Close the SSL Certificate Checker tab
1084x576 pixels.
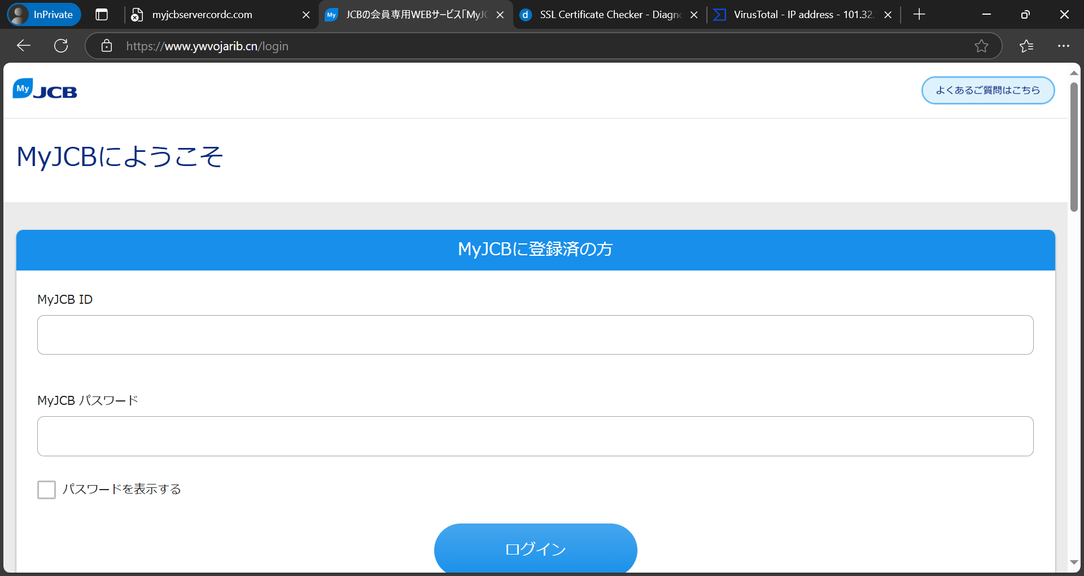(694, 15)
